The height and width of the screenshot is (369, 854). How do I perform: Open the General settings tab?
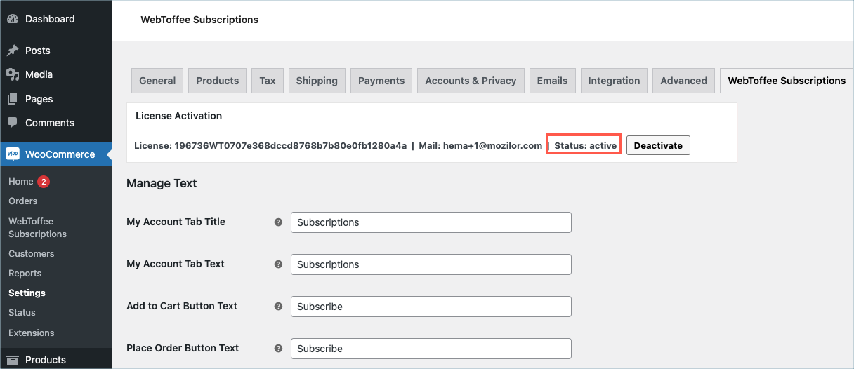pyautogui.click(x=157, y=81)
